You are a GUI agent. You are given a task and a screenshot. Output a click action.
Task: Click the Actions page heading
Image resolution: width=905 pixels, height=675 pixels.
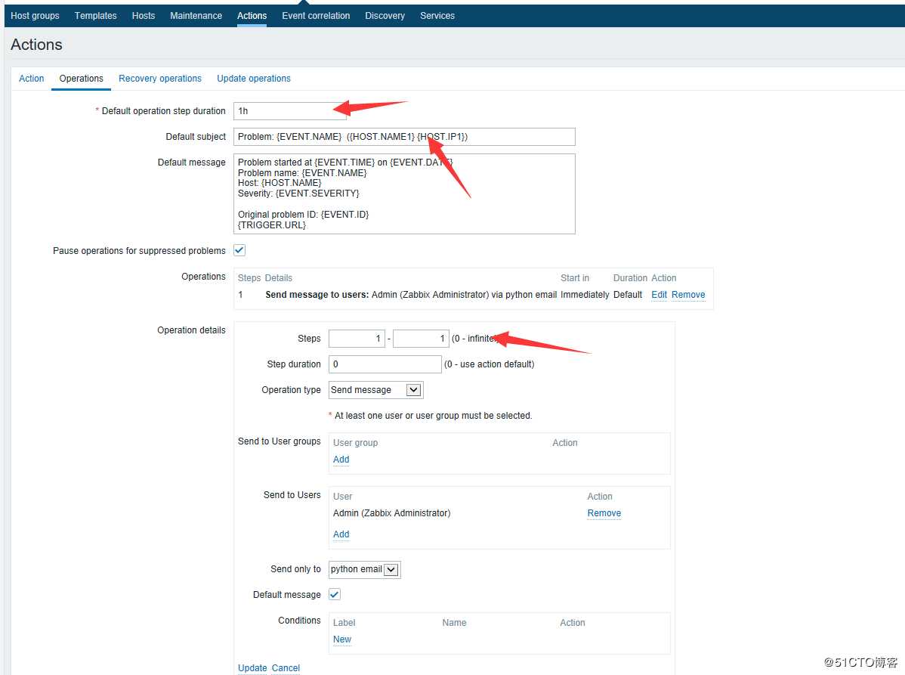[36, 45]
